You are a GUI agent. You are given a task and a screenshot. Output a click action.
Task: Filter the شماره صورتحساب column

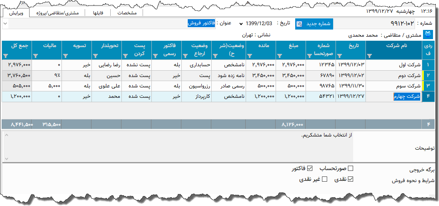pyautogui.click(x=309, y=56)
